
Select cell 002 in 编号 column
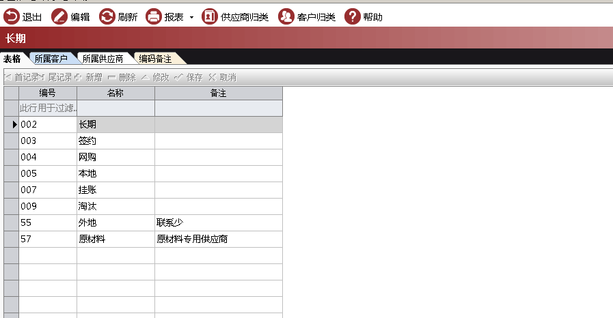pyautogui.click(x=48, y=124)
